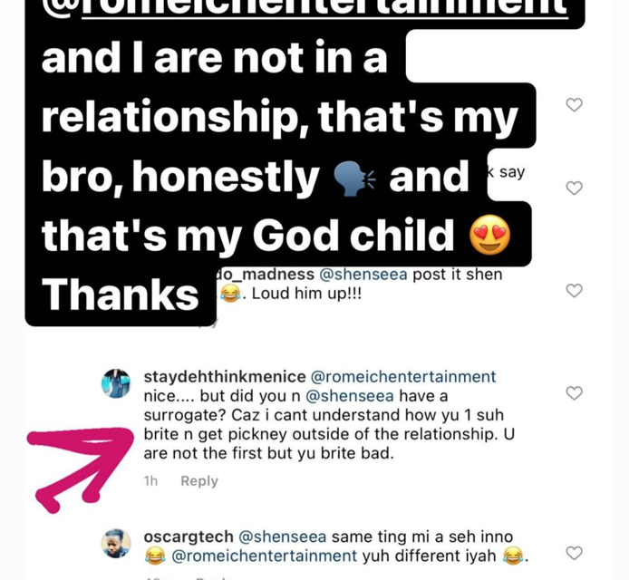Like the staydehthinkmenice comment with the heart

[x=574, y=393]
